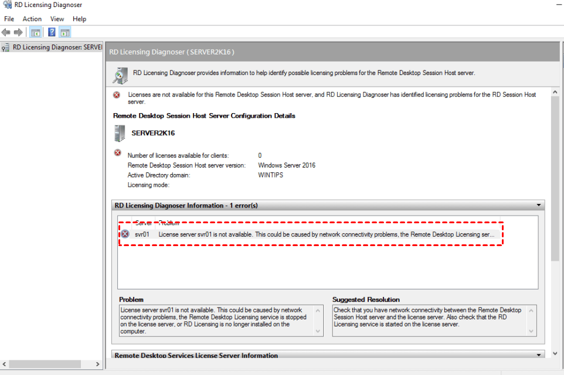Image resolution: width=564 pixels, height=375 pixels.
Task: Click RD Licensing Diagnoser (SERVER2K16) pane header
Action: pos(333,52)
